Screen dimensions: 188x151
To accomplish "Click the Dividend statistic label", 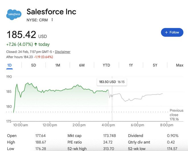I will coord(135,136).
